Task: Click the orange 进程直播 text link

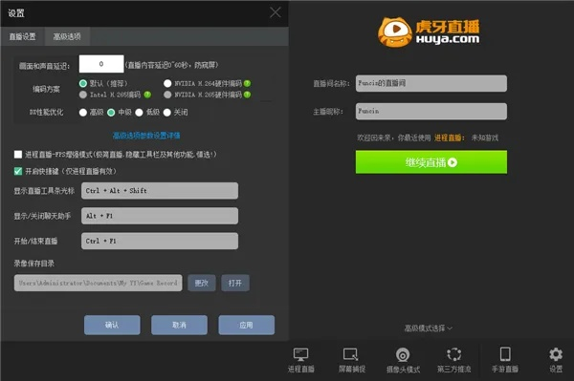Action: point(449,138)
